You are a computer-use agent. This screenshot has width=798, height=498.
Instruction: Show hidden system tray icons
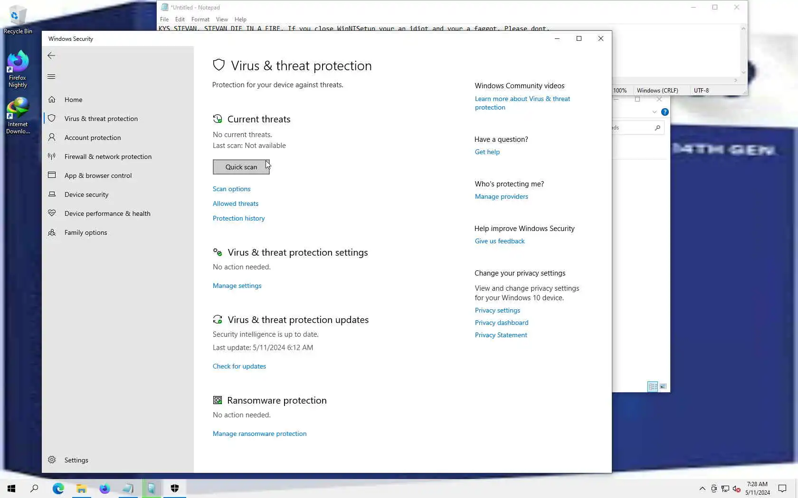(x=702, y=489)
